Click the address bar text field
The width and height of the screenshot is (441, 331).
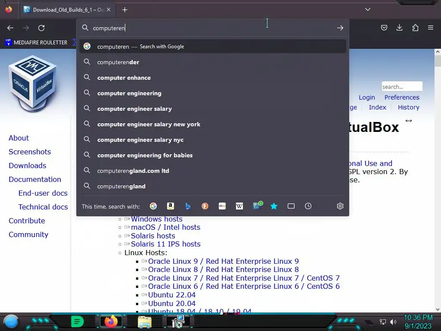tap(214, 28)
